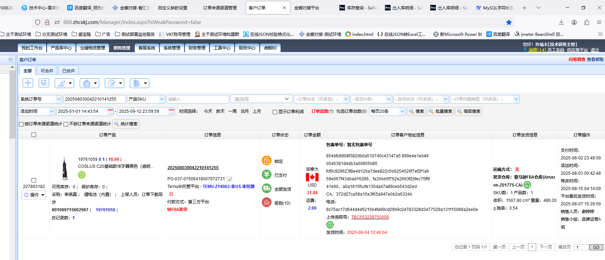Viewport: 605px width, 260px height.
Task: Click the green truck shipped status icon (全部发货)
Action: [267, 188]
